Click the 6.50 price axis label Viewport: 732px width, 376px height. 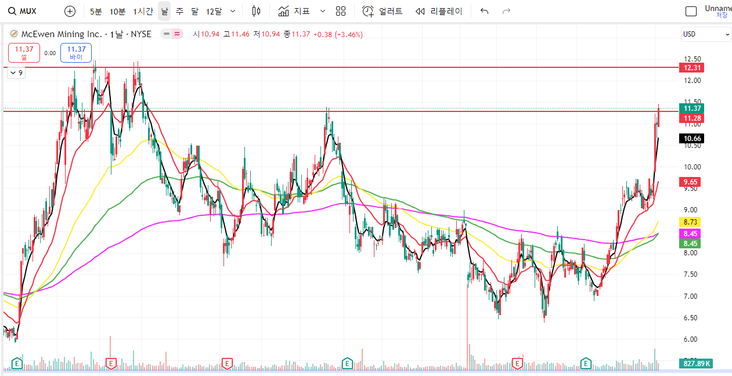pyautogui.click(x=691, y=317)
